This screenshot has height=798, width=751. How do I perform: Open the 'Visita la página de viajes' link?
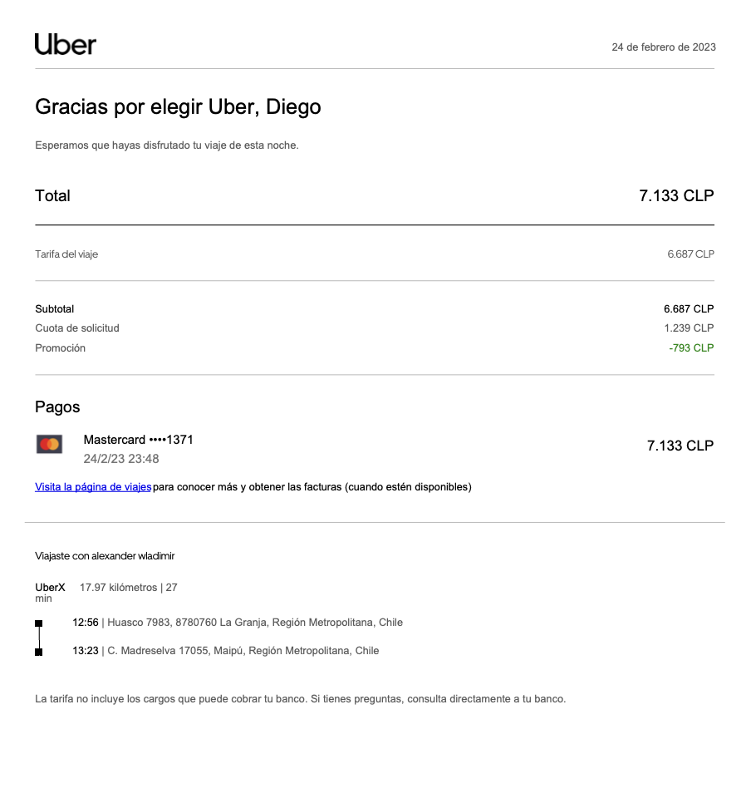(x=93, y=487)
